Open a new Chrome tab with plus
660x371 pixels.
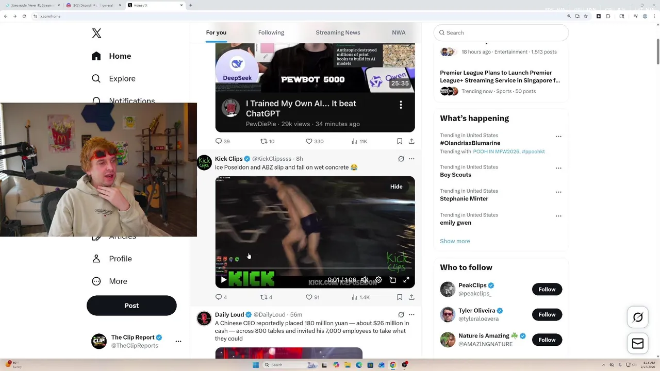191,5
